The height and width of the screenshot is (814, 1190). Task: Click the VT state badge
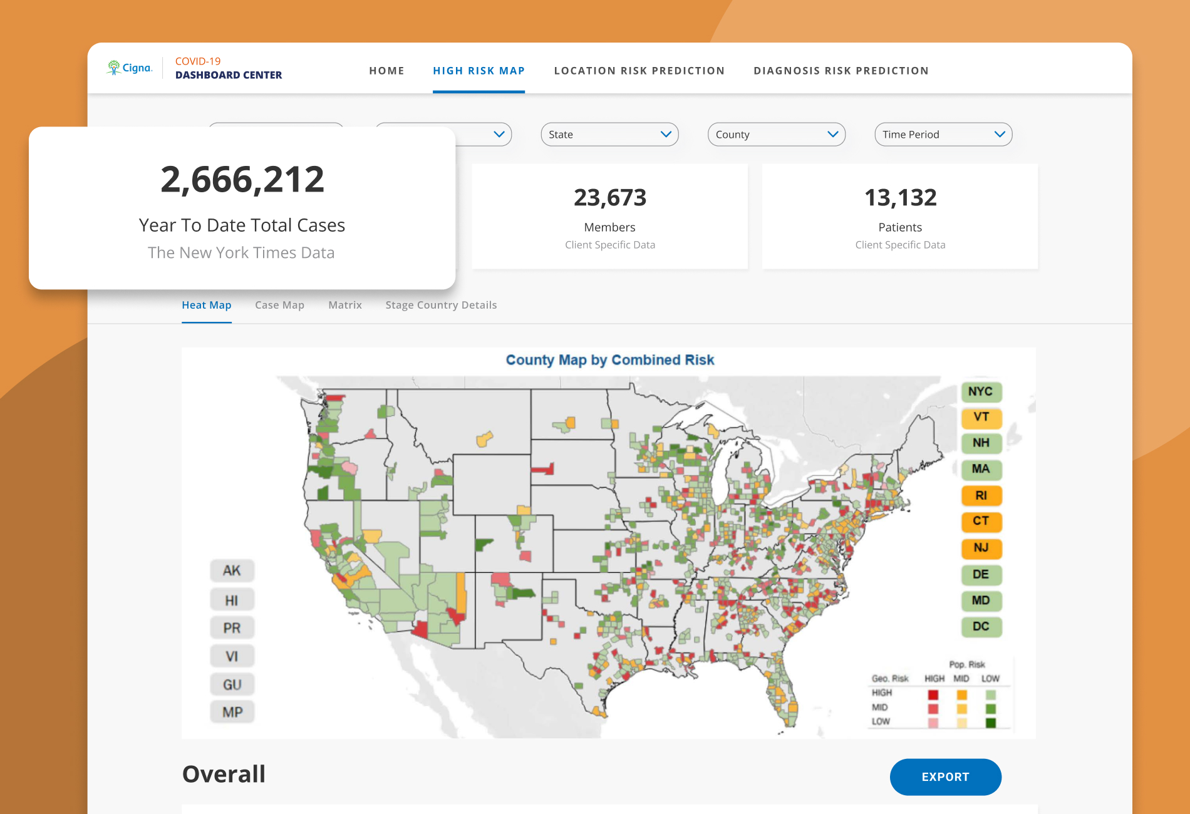tap(981, 418)
